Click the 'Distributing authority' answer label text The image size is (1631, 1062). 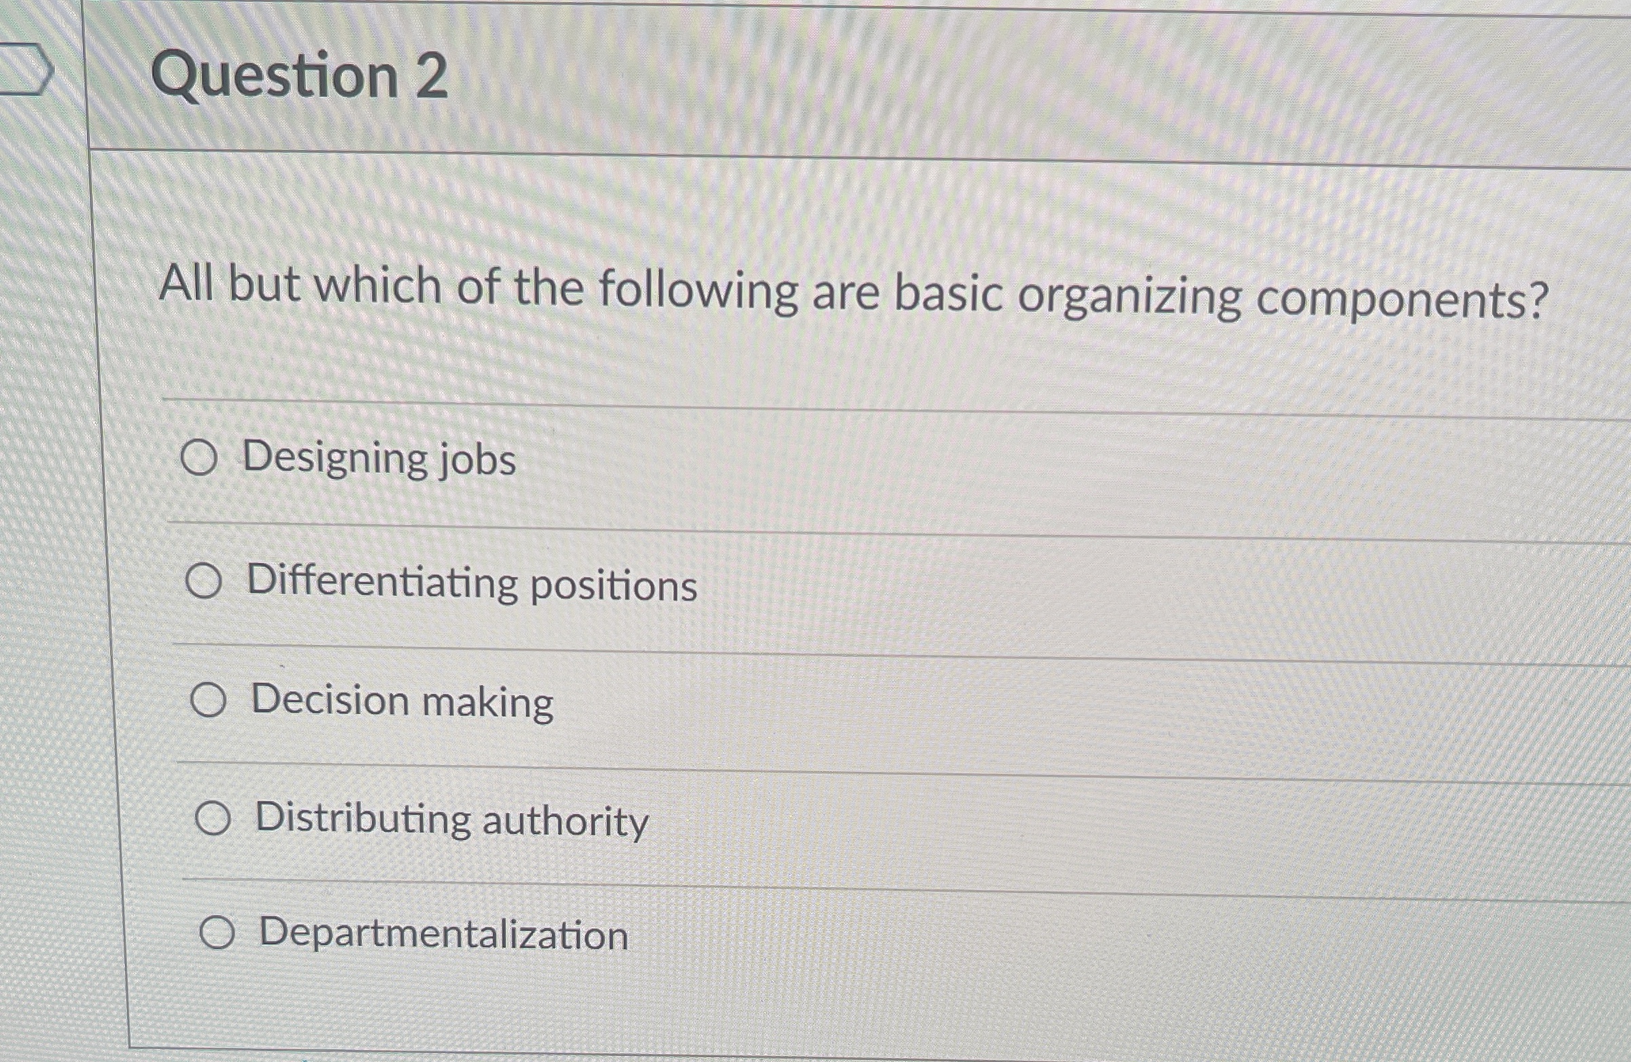(x=452, y=820)
